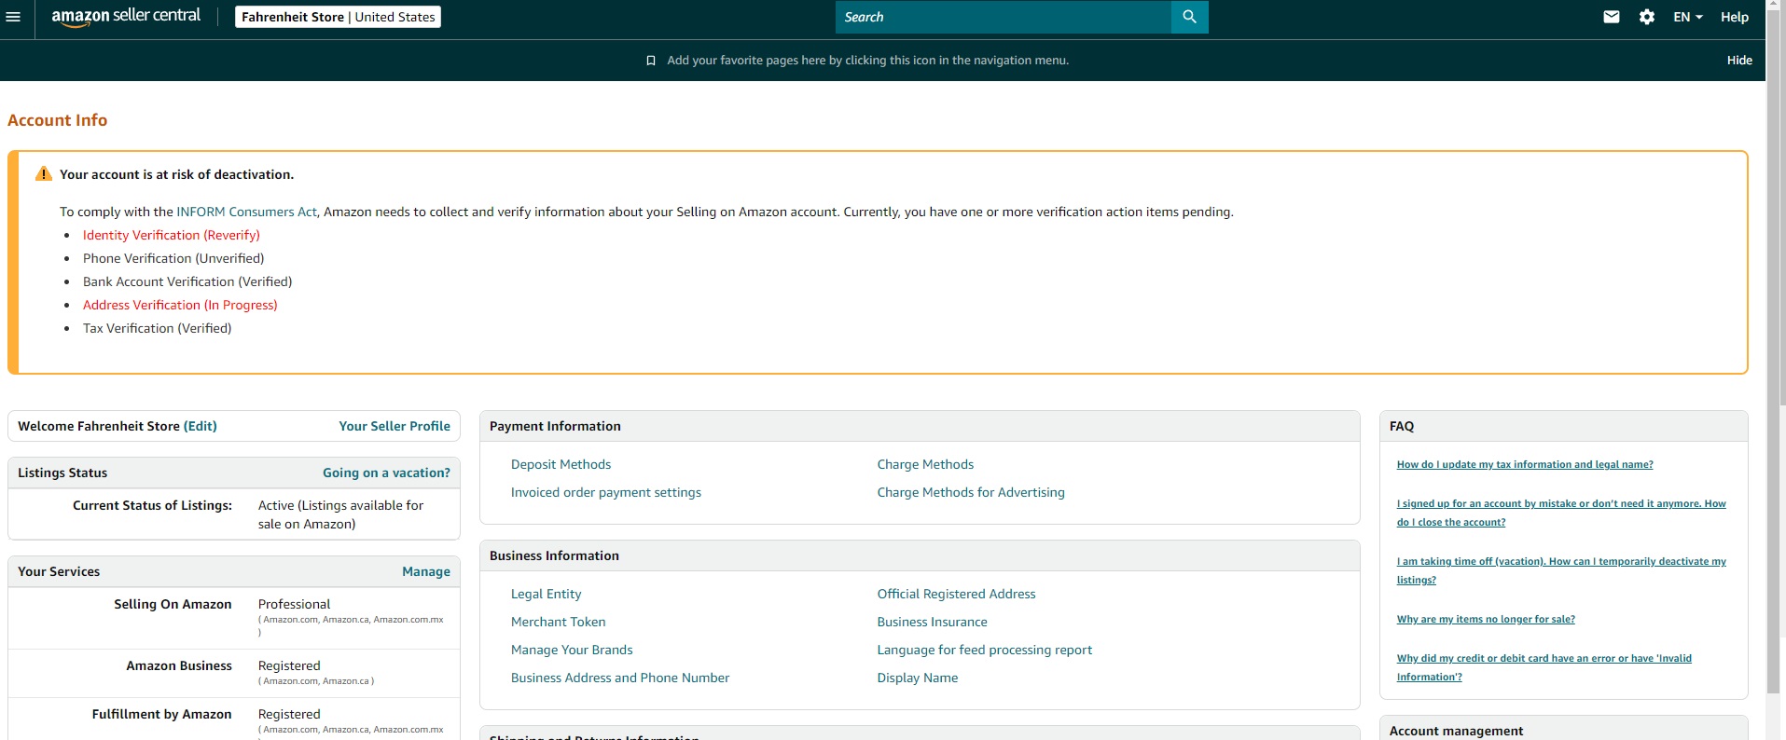The height and width of the screenshot is (740, 1786).
Task: Open Legal Entity
Action: (547, 594)
